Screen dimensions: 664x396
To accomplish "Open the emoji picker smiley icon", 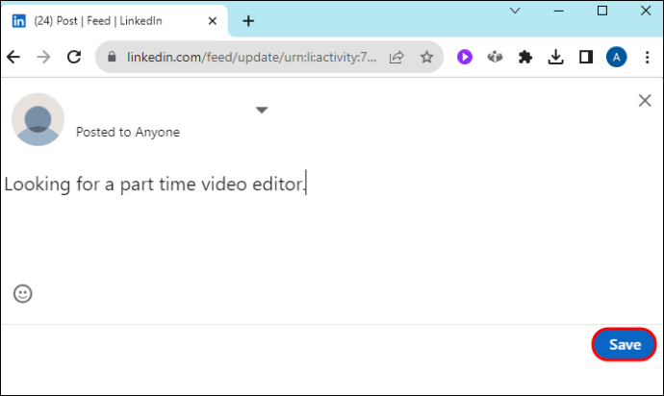I will (23, 293).
